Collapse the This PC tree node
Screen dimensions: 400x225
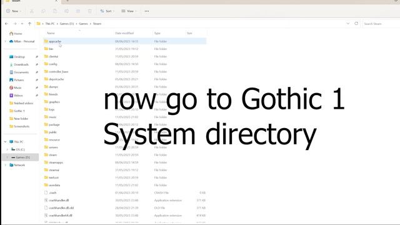point(6,142)
